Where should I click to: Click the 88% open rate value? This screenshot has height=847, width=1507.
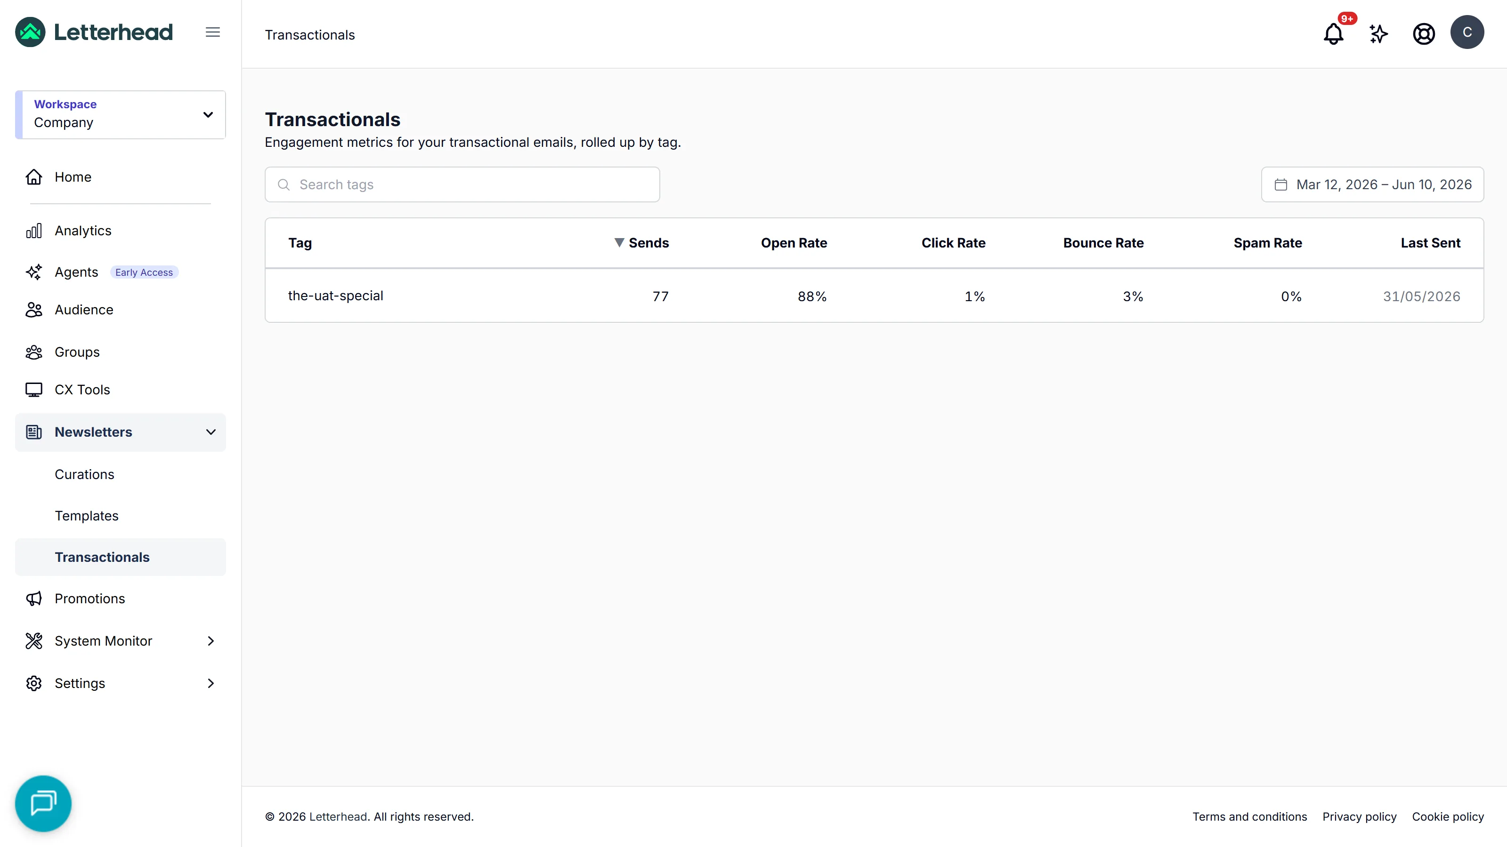pos(812,296)
